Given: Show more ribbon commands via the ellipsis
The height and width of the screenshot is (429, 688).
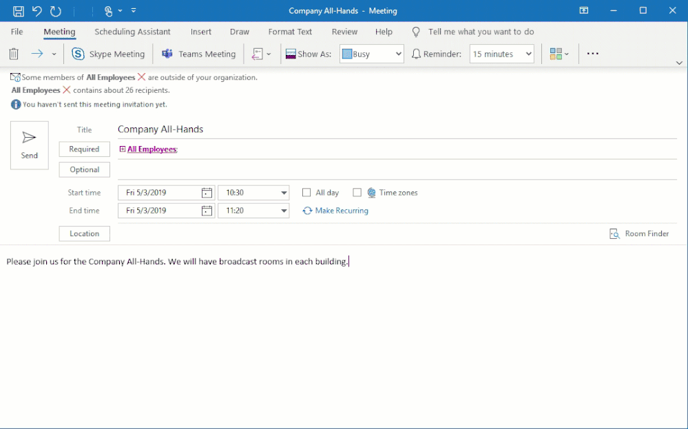Looking at the screenshot, I should pos(593,54).
